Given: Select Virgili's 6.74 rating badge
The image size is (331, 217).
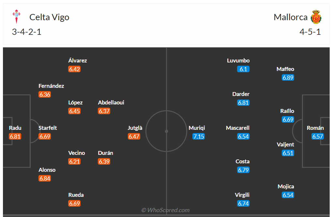Looking at the screenshot, I should pyautogui.click(x=243, y=204).
